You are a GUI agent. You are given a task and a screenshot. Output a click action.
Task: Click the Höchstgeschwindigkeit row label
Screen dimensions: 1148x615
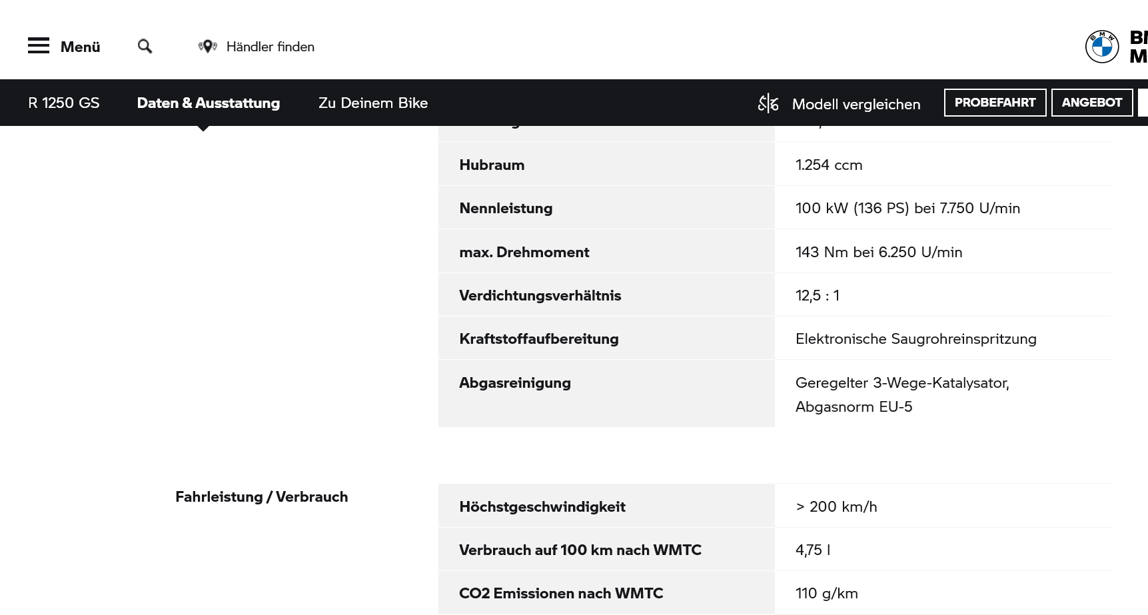(x=542, y=506)
